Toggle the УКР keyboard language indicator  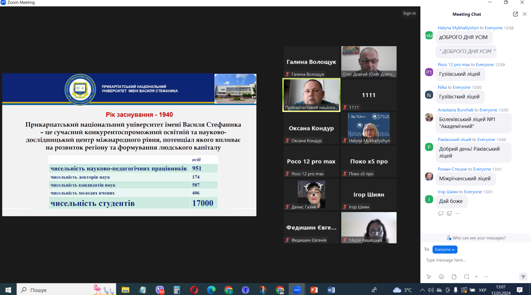point(483,290)
